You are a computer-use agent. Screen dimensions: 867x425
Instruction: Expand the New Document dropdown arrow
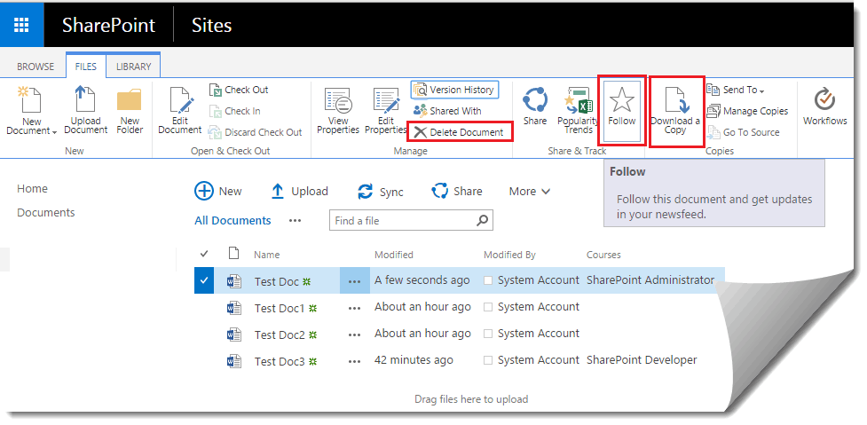click(55, 132)
